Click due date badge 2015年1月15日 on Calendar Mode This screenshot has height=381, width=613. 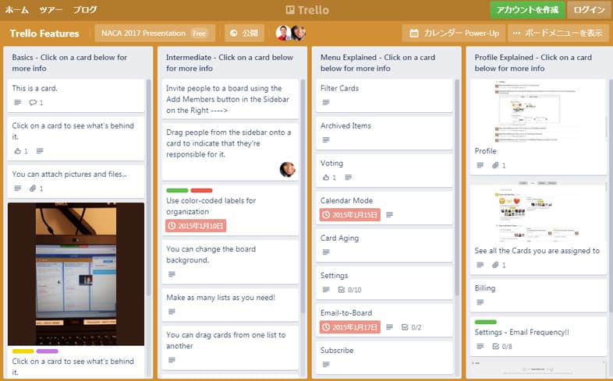click(350, 215)
